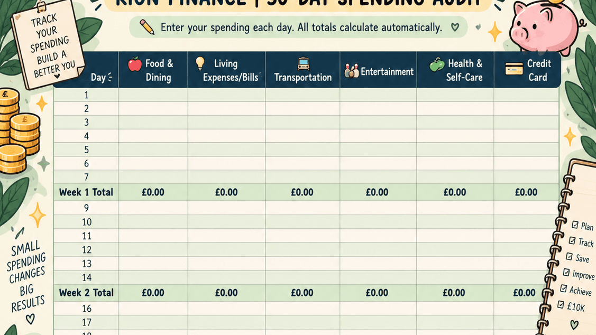Click the Credit Card icon

[514, 69]
